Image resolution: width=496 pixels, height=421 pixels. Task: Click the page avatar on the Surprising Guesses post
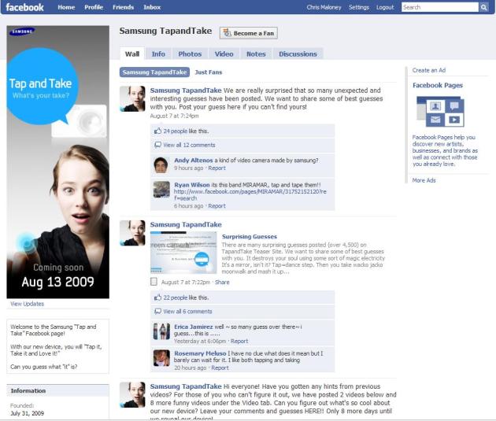pos(132,233)
